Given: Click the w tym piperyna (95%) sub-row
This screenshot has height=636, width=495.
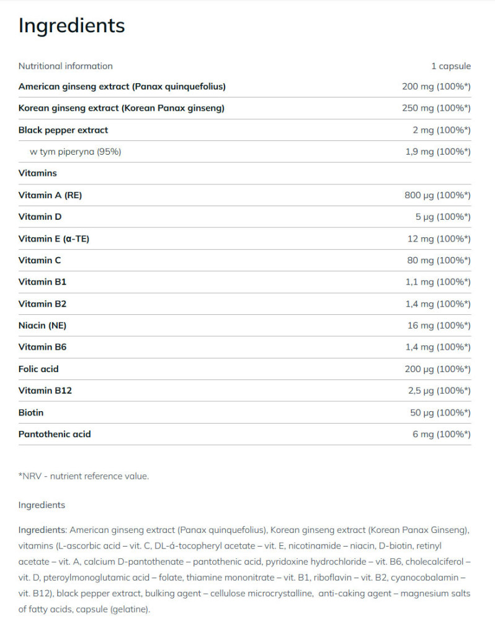Looking at the screenshot, I should tap(75, 152).
